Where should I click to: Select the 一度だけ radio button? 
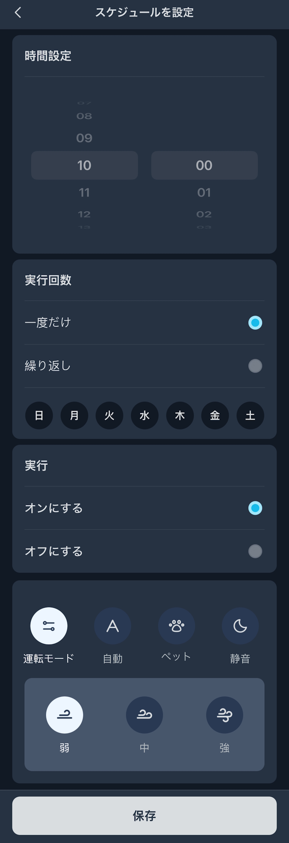255,322
